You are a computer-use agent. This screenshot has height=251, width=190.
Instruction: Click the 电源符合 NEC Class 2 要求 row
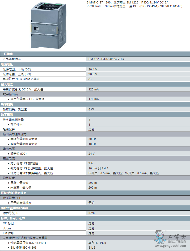[95, 79]
